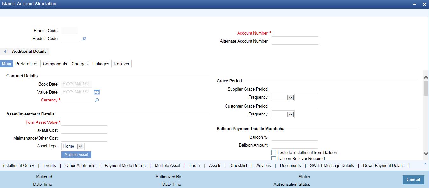Click the Branch Code field
The height and width of the screenshot is (188, 429).
(x=69, y=31)
